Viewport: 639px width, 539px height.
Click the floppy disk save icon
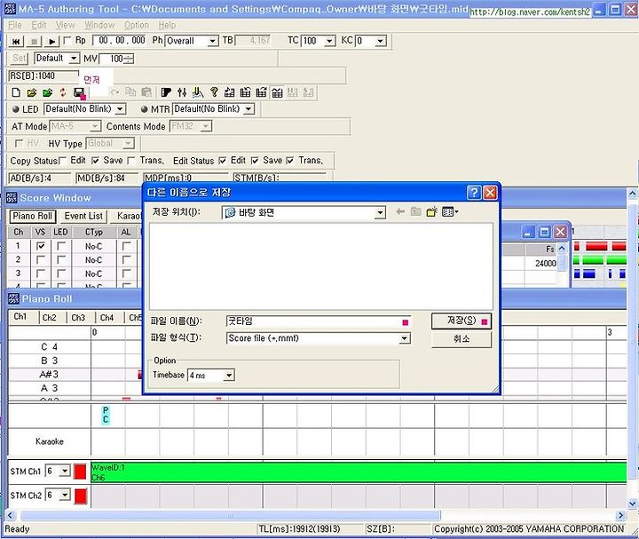(x=79, y=92)
